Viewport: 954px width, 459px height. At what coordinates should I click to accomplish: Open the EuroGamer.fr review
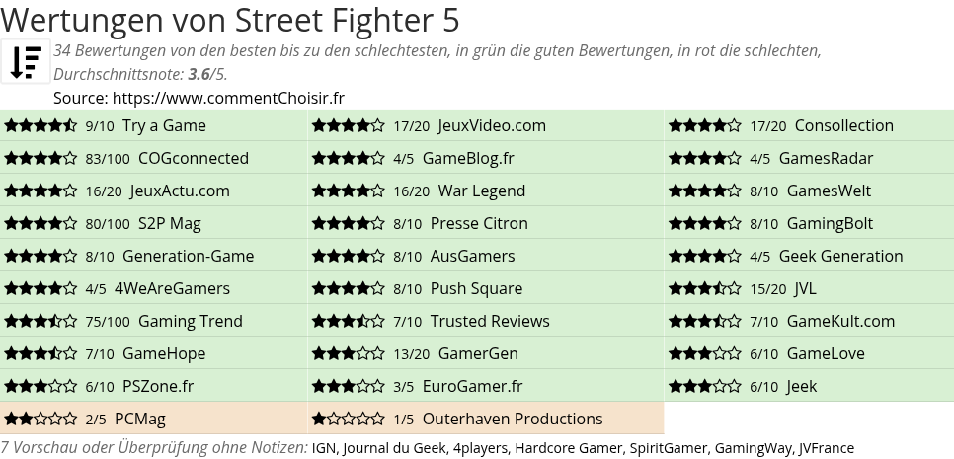click(472, 387)
